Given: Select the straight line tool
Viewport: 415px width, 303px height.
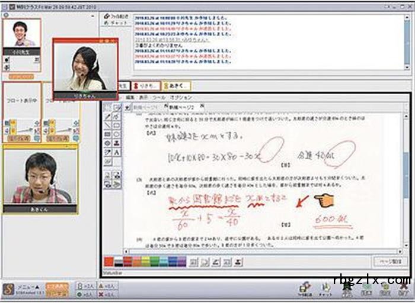Looking at the screenshot, I should tap(108, 125).
